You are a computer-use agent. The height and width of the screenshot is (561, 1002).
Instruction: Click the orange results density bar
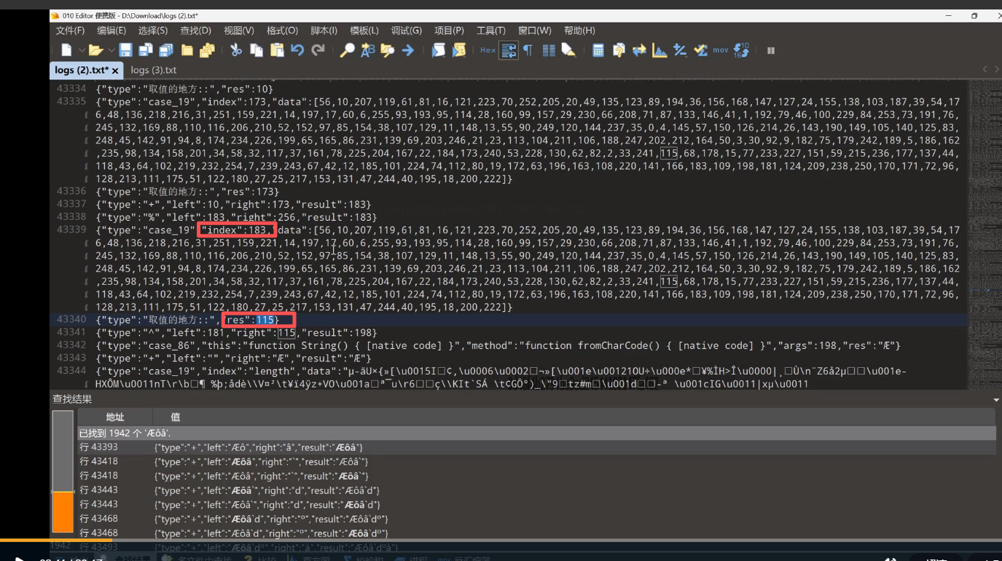pos(63,511)
